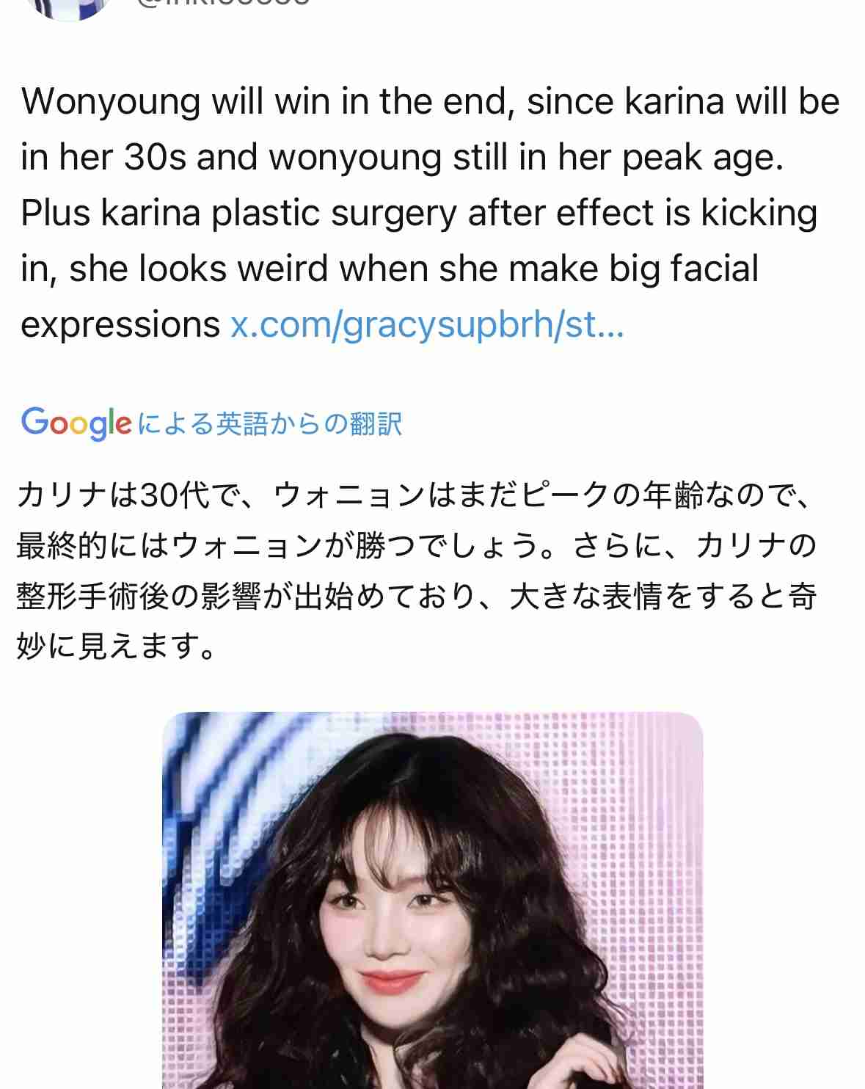
Task: Open the attached photo thumbnail
Action: tap(432, 900)
